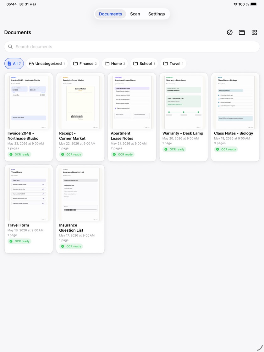The width and height of the screenshot is (264, 352).
Task: Filter by All 7 documents
Action: point(14,63)
